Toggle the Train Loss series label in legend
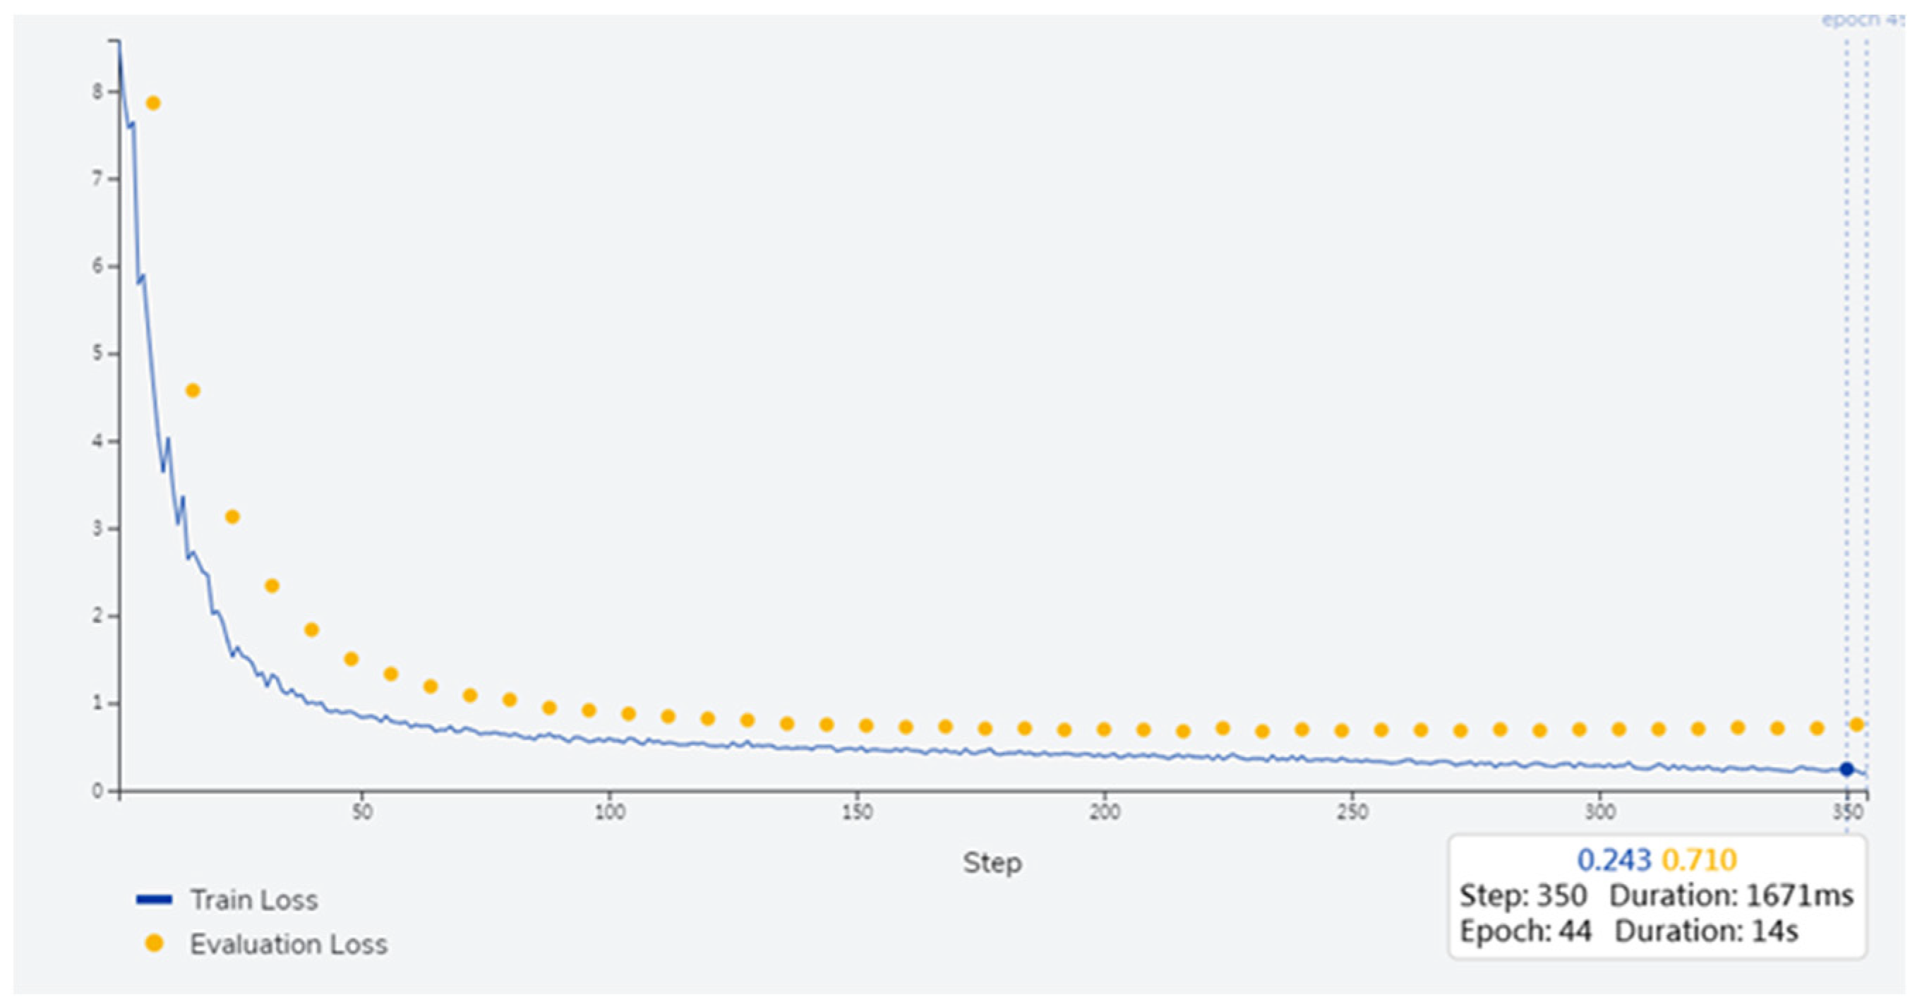The width and height of the screenshot is (1917, 1004). click(254, 899)
